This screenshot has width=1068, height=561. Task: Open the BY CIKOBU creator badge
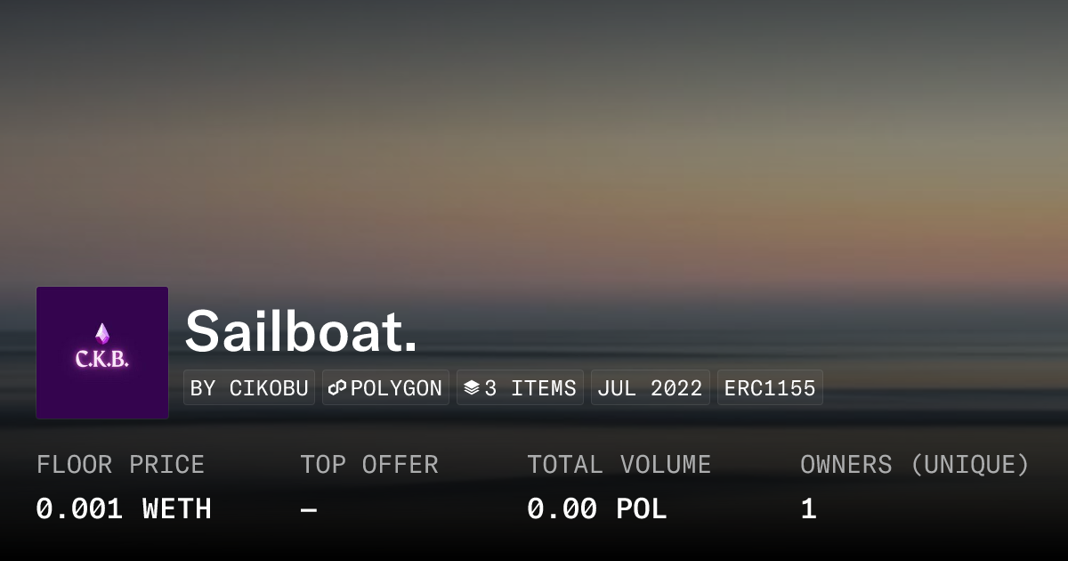tap(249, 388)
